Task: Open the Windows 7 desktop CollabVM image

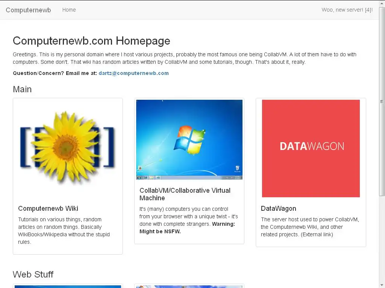Action: pos(189,139)
